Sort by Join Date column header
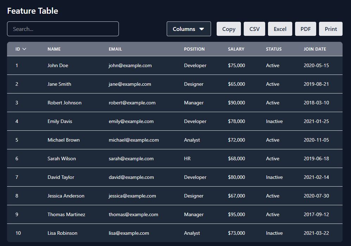This screenshot has height=246, width=351. [315, 49]
